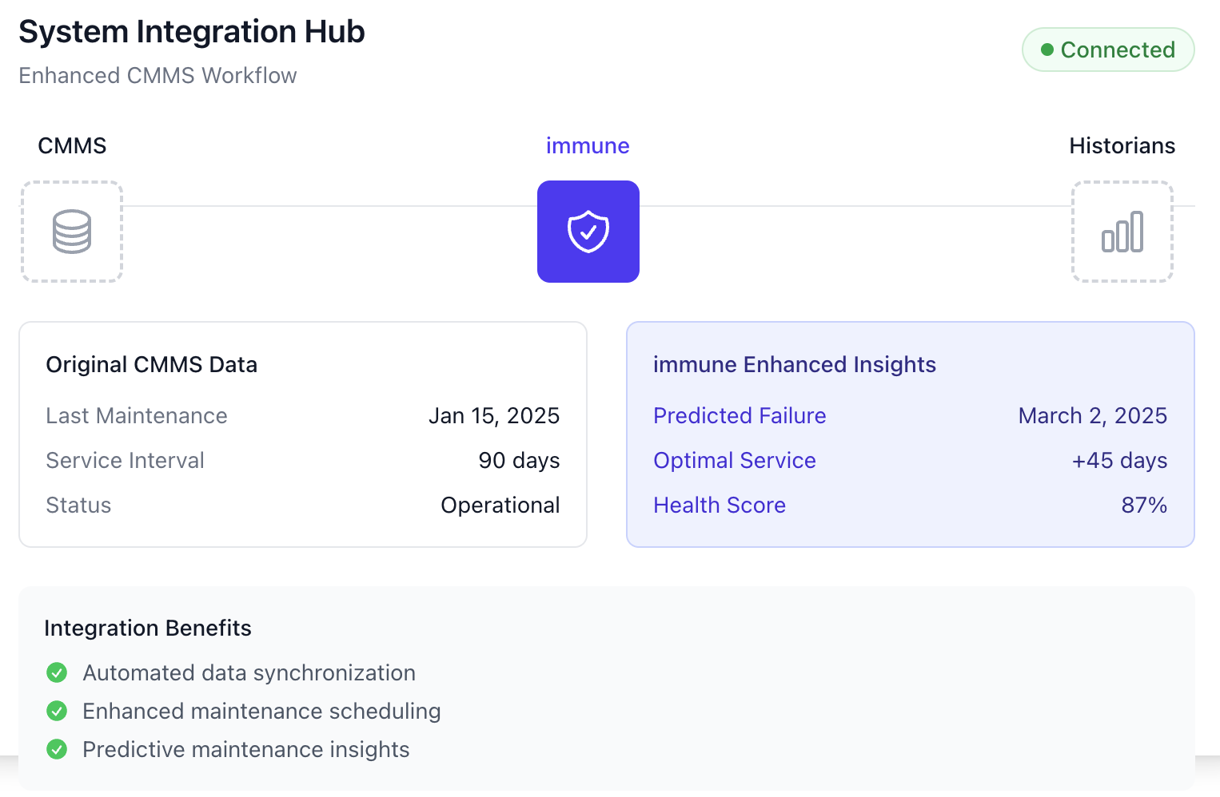Click the green check beside Automated data synchronization
The height and width of the screenshot is (797, 1220).
(x=57, y=672)
